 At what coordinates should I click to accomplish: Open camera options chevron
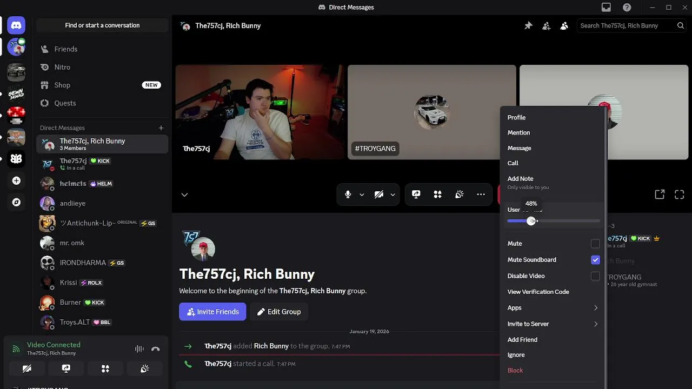tap(392, 194)
